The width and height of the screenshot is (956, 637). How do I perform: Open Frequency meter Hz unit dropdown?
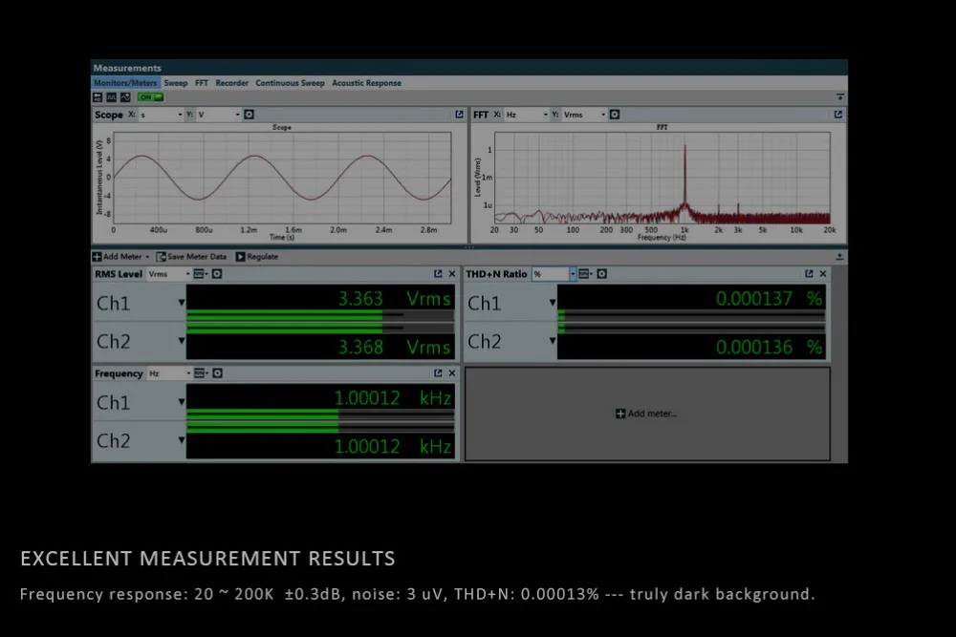click(x=169, y=373)
